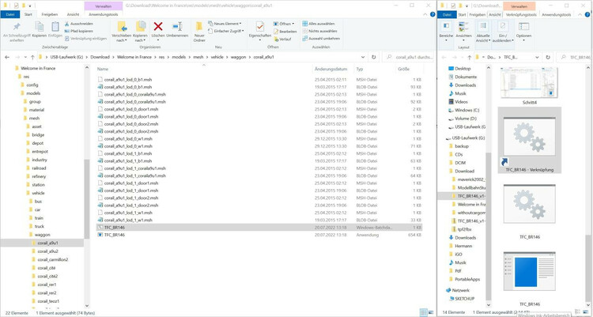Select the Schritt4 thumbnail in right window

529,85
